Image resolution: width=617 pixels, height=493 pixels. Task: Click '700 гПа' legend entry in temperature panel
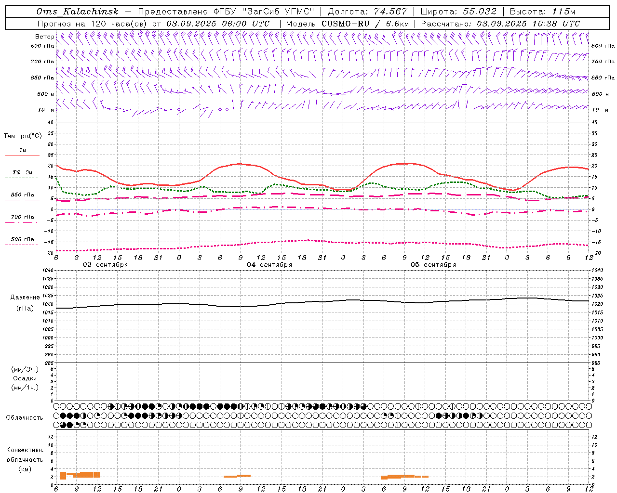[x=23, y=217]
